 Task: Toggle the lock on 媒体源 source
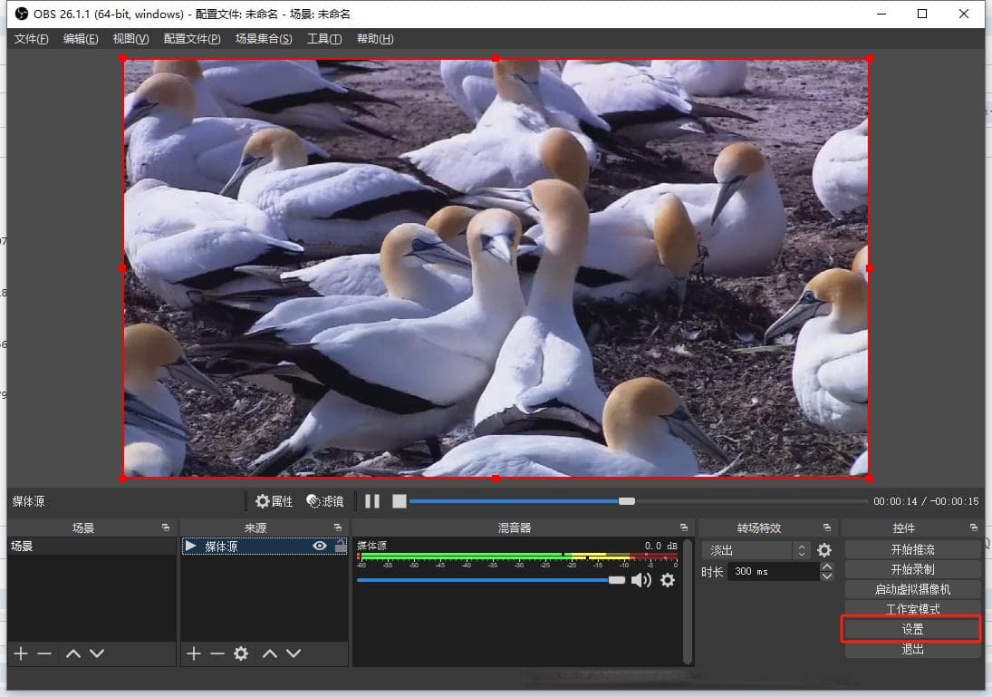(x=341, y=546)
